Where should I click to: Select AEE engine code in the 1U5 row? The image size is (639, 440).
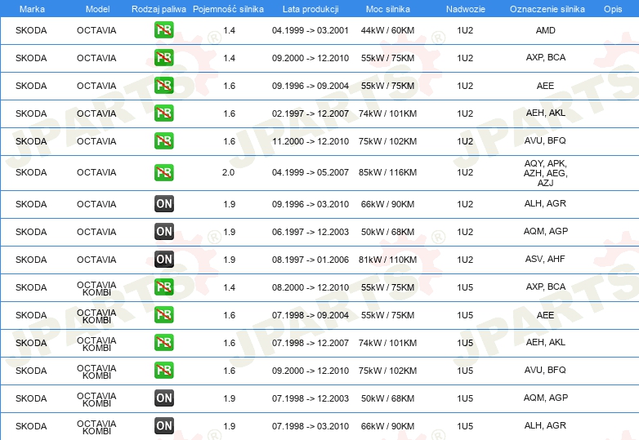545,315
